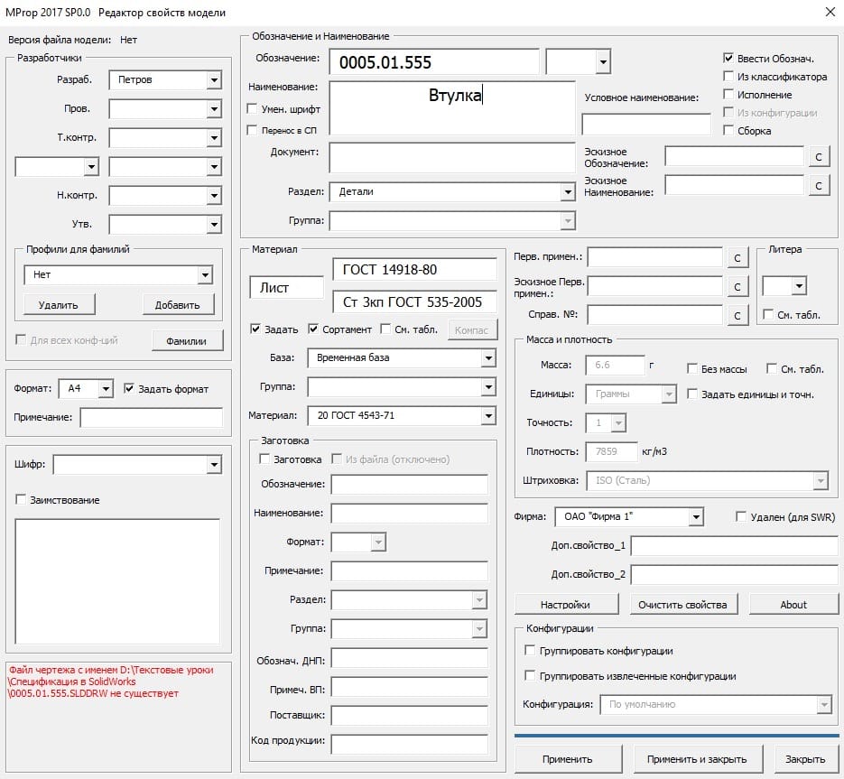Click the C button beside Справ. №
The image size is (844, 779).
click(x=737, y=315)
